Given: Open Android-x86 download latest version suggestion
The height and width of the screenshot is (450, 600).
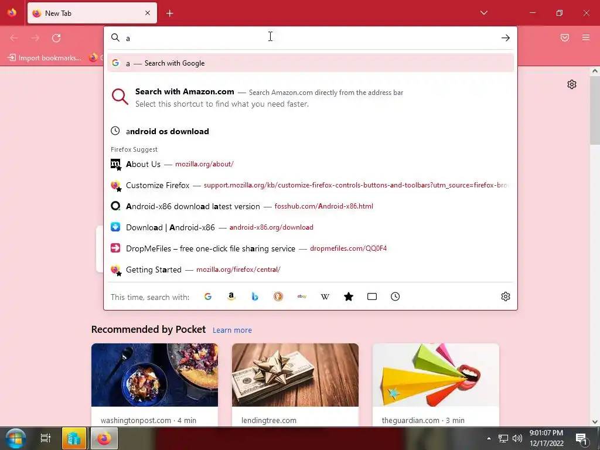Looking at the screenshot, I should pyautogui.click(x=311, y=206).
